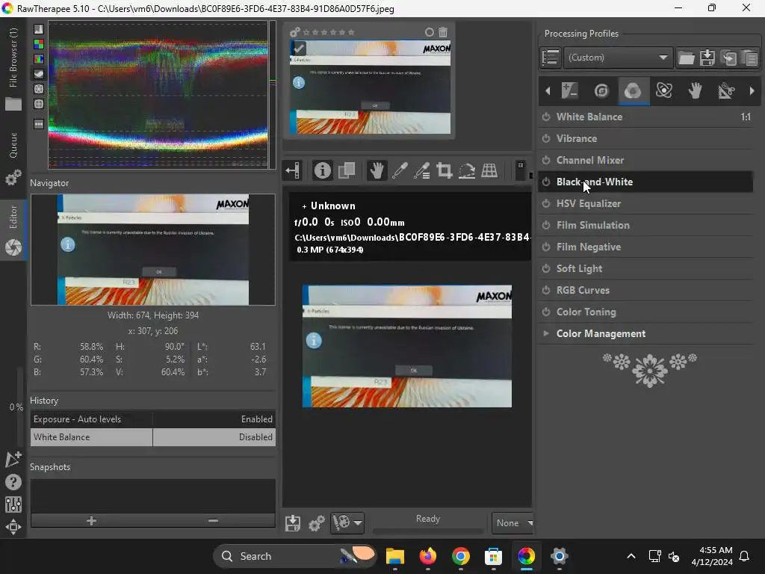
Task: Open the Local adjustments hand tab
Action: (x=696, y=90)
